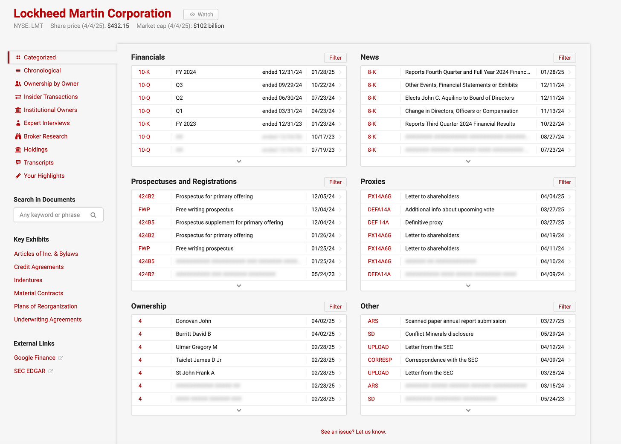This screenshot has width=621, height=444.
Task: Switch to Chronological view
Action: [42, 71]
